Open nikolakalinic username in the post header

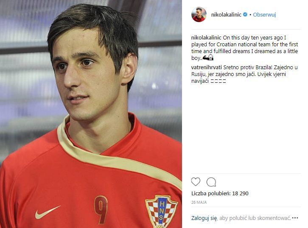pos(226,15)
